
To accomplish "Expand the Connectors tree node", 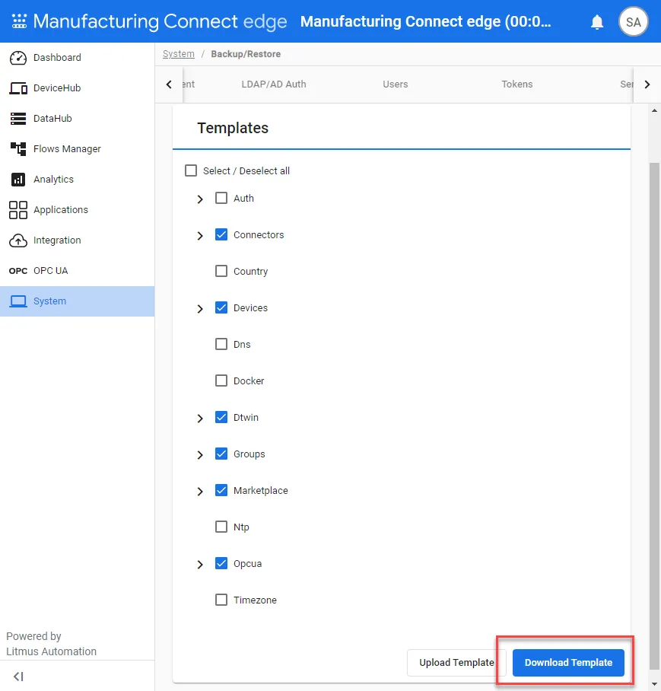I will [200, 236].
